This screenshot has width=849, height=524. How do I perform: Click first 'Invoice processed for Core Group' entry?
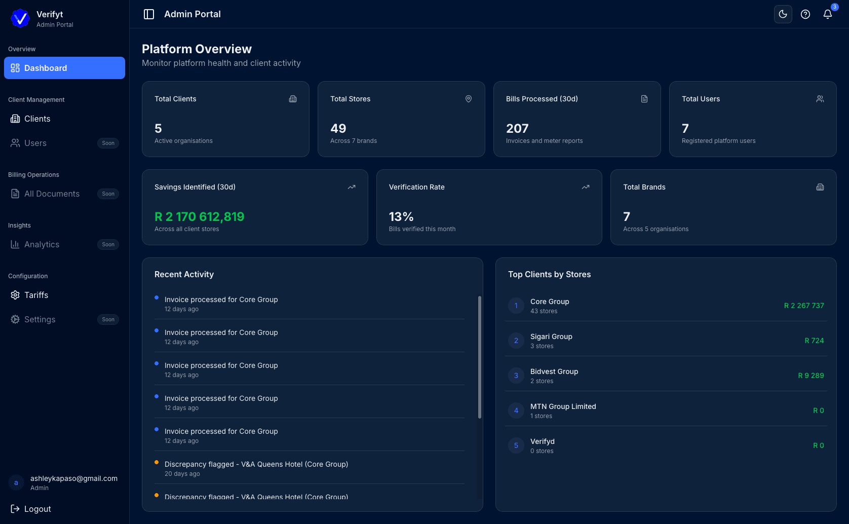pos(310,304)
